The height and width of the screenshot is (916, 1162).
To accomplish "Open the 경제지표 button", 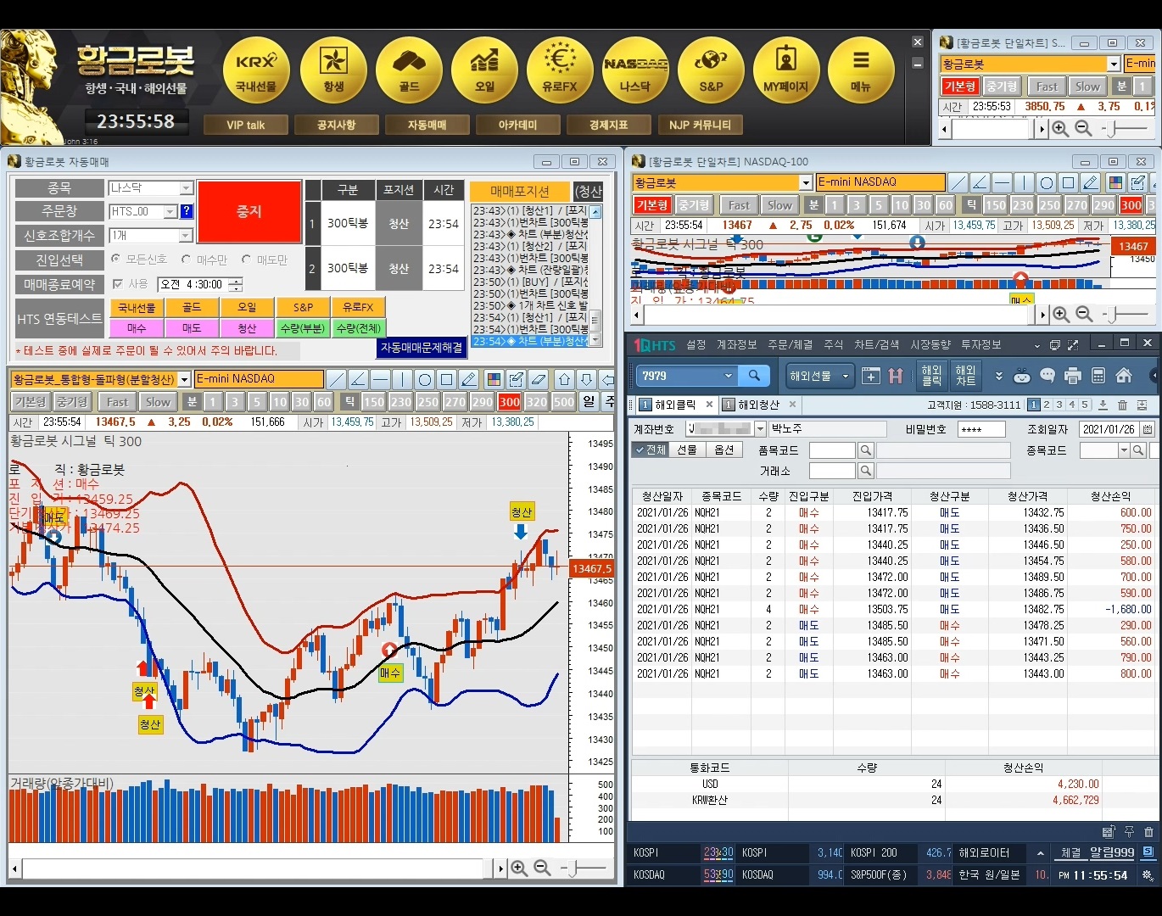I will click(609, 125).
